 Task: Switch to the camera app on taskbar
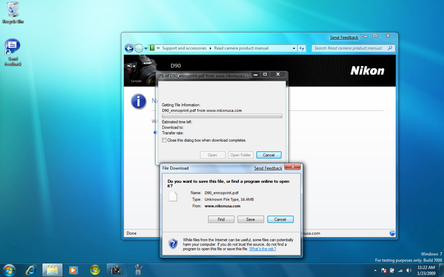click(116, 270)
